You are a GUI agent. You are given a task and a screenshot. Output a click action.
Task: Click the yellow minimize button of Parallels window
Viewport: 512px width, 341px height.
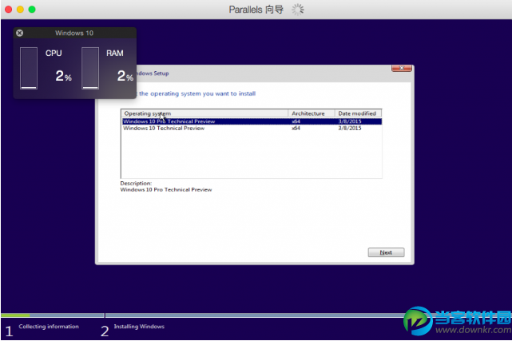20,10
